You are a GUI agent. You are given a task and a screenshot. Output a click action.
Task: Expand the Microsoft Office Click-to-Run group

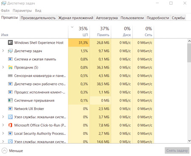3,125
